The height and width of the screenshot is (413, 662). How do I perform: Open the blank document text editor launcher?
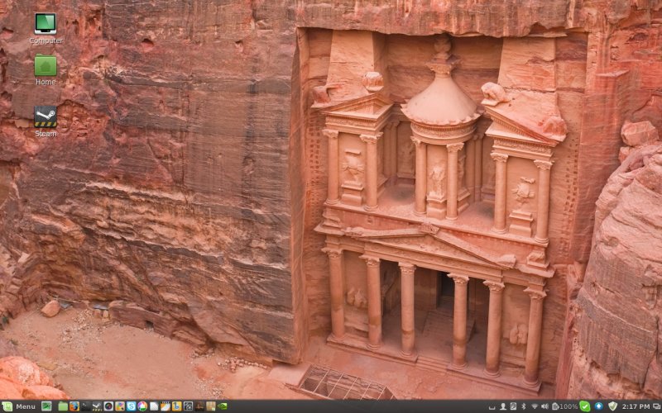pyautogui.click(x=154, y=406)
